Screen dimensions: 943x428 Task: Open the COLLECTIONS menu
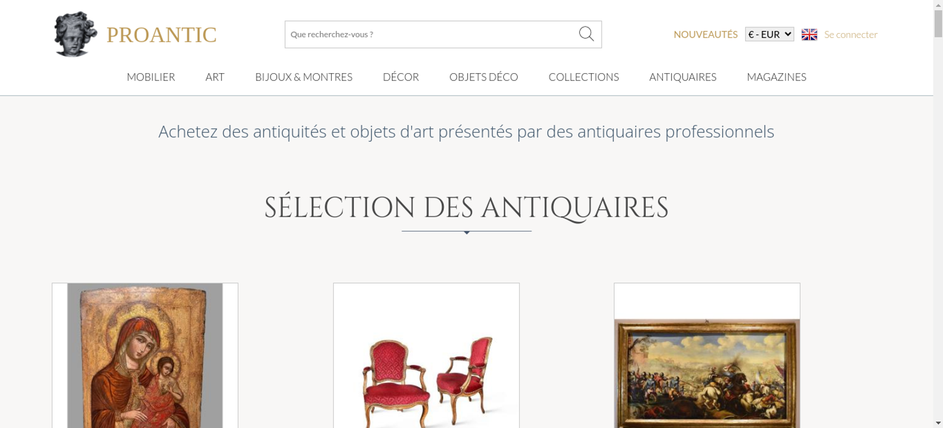pos(584,77)
